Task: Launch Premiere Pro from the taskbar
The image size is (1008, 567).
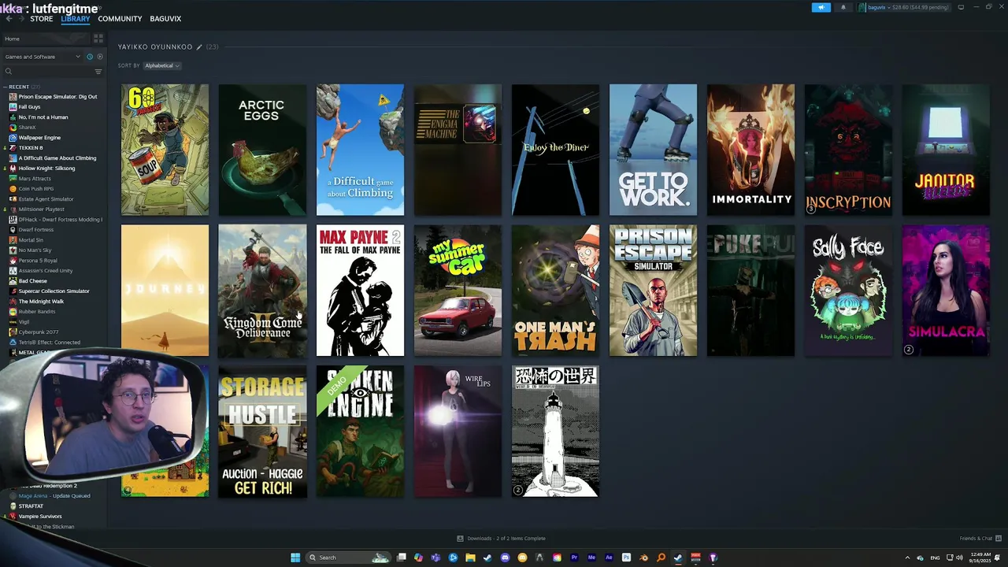Action: click(574, 558)
